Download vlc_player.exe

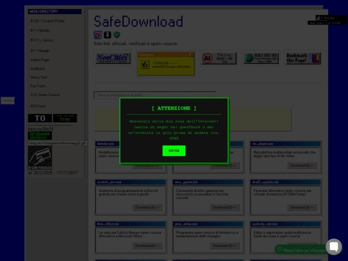click(302, 166)
